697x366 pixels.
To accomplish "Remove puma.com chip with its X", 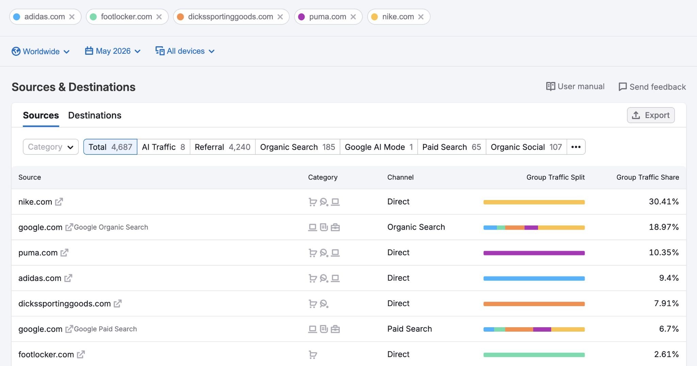I will [x=353, y=17].
